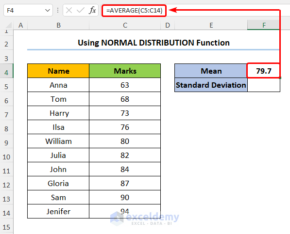Select Jenifer's marks cell 94
The height and width of the screenshot is (234, 290).
(125, 211)
